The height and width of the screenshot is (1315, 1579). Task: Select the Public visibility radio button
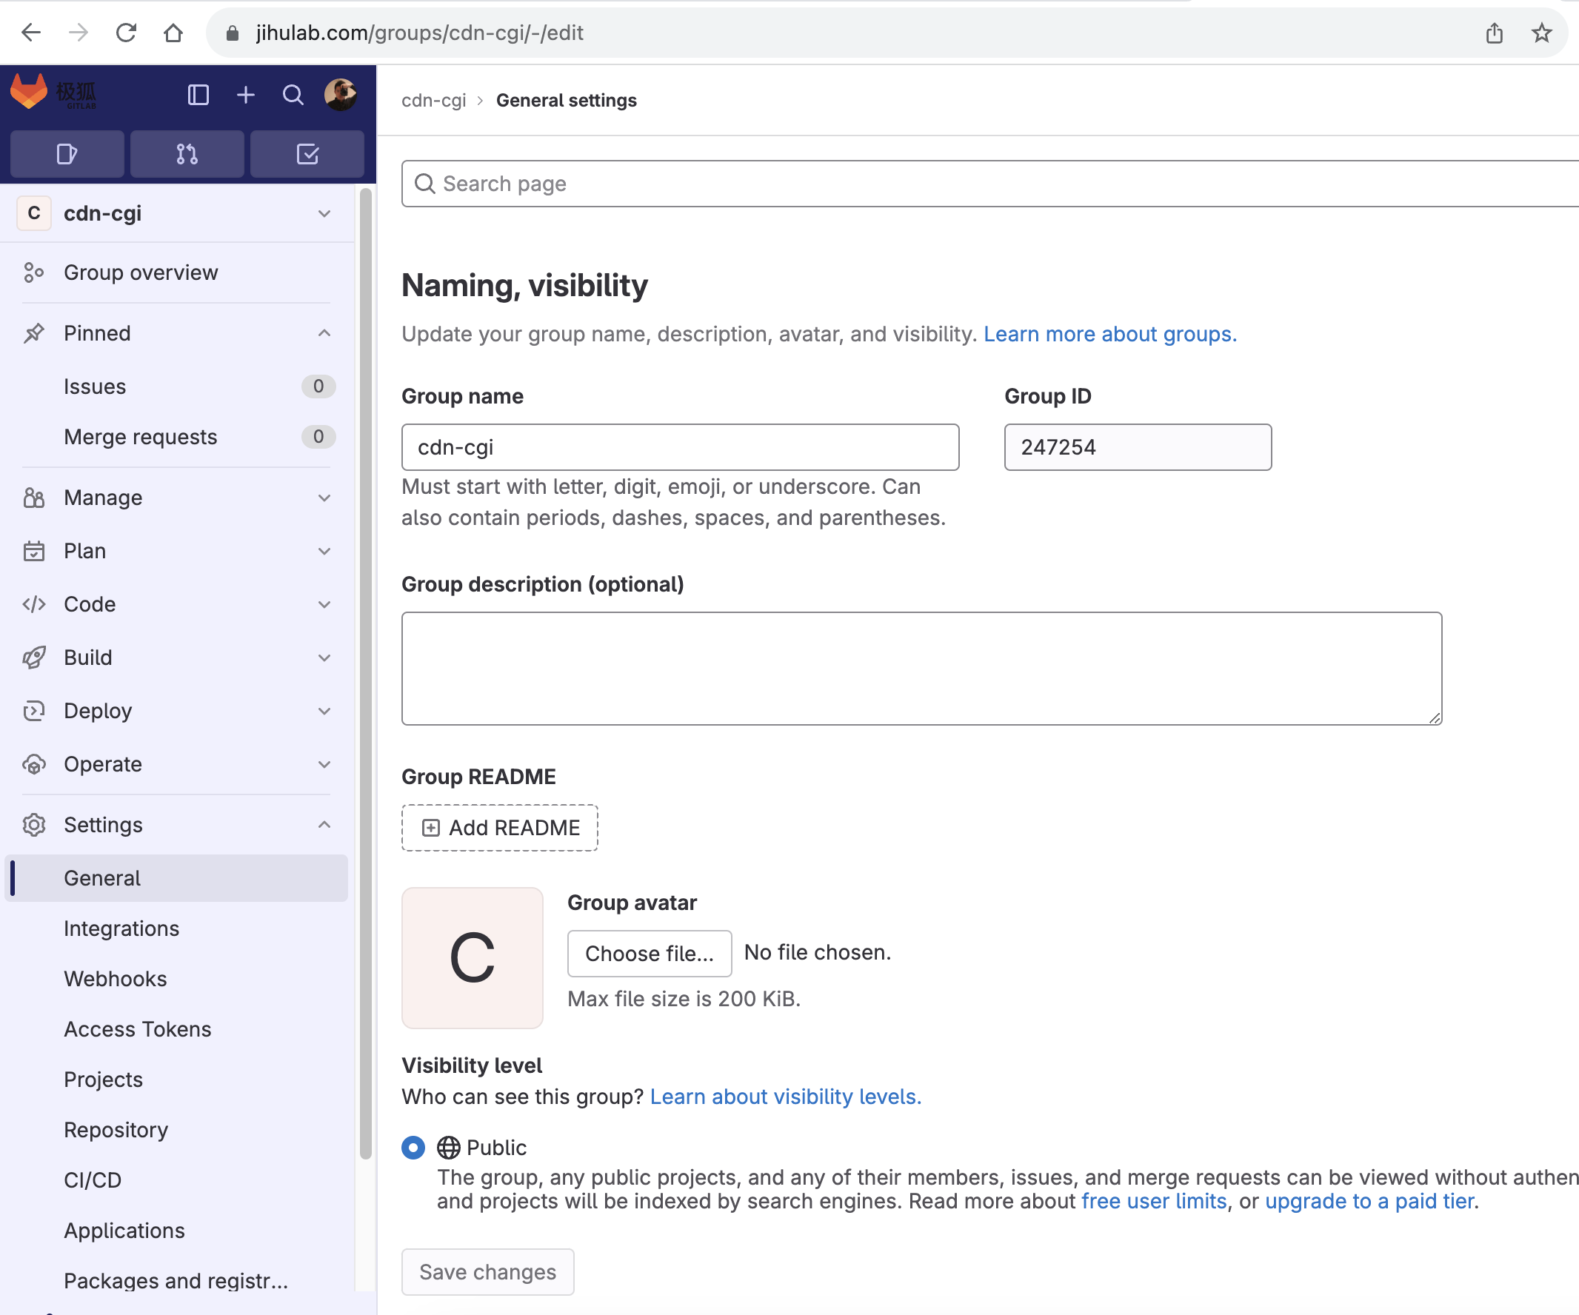(x=413, y=1148)
